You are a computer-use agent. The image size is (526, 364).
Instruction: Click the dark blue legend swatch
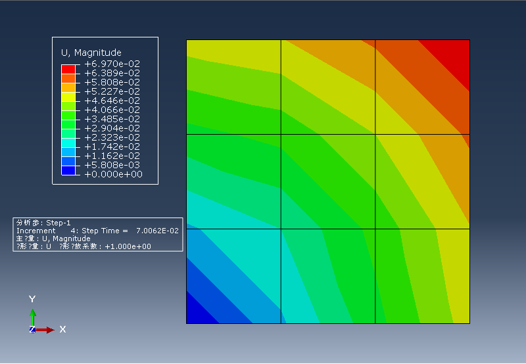pos(68,170)
